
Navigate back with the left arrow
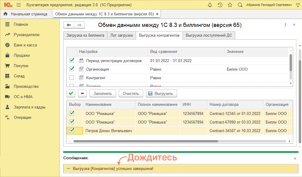(x=69, y=25)
